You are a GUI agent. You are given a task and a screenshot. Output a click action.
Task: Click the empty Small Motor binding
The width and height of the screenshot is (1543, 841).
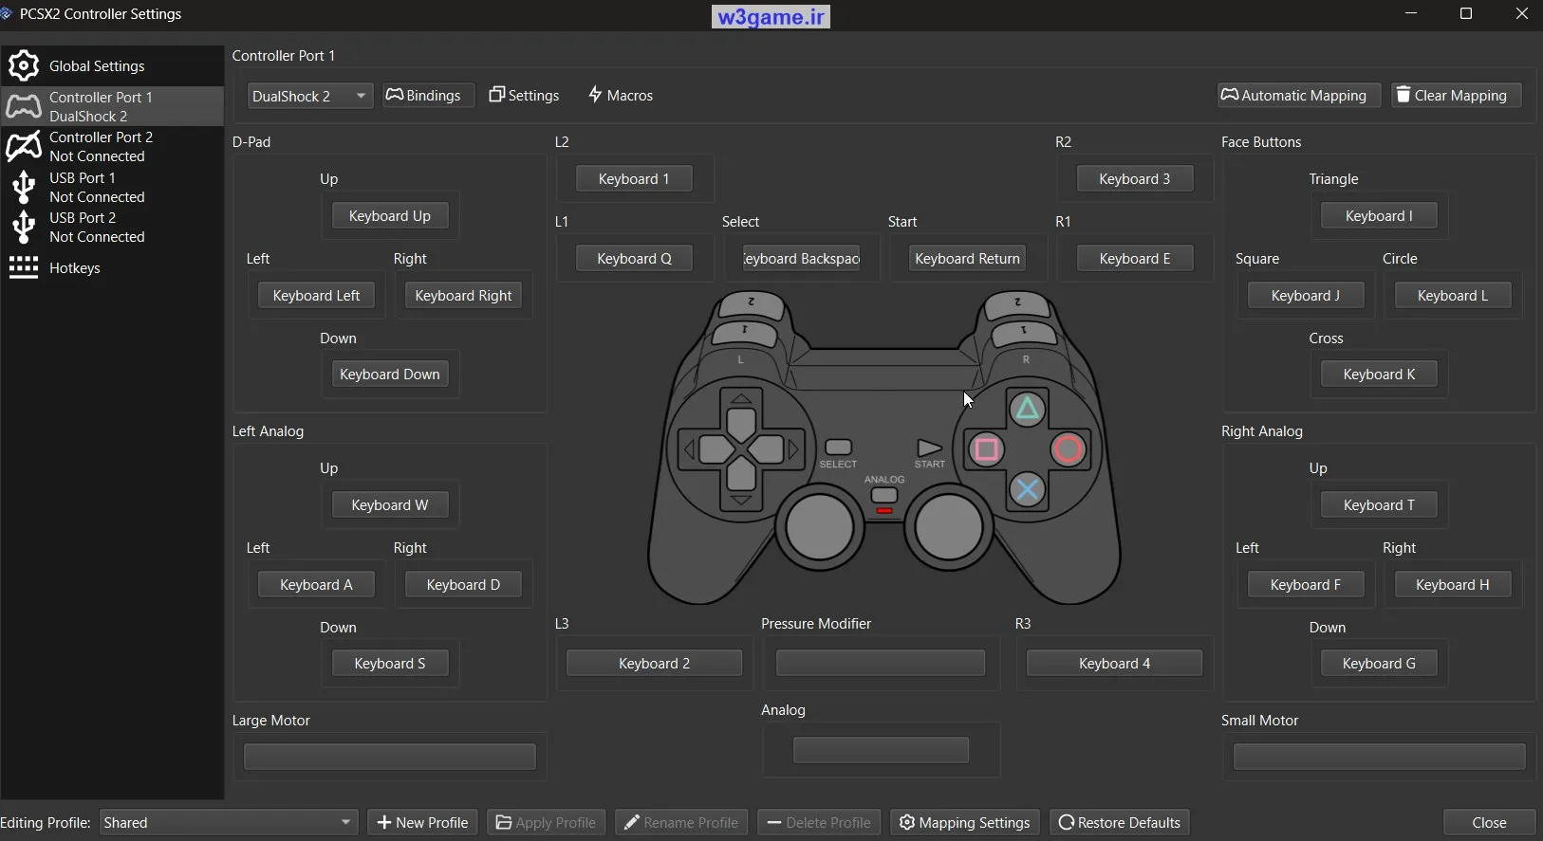coord(1379,757)
